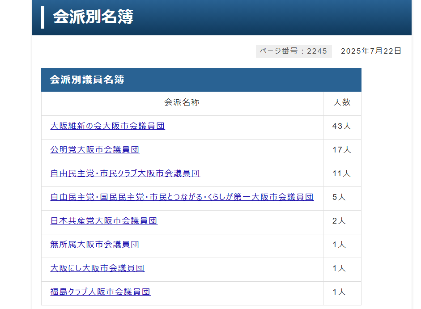Click the 会派別名簿 page heading
The width and height of the screenshot is (421, 309).
[x=93, y=17]
